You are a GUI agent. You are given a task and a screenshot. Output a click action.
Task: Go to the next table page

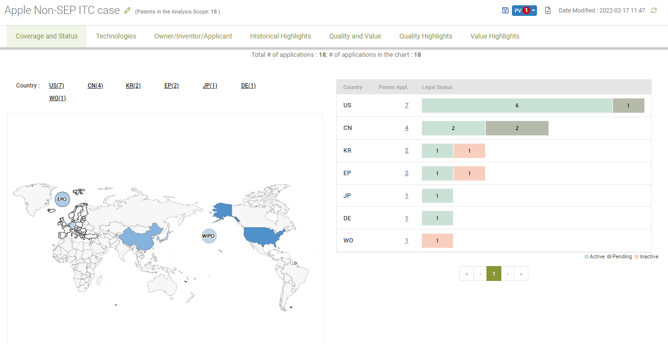[508, 274]
